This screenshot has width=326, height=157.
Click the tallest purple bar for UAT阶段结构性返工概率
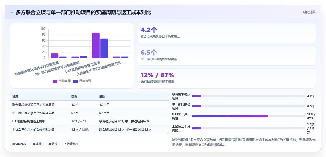coord(96,45)
